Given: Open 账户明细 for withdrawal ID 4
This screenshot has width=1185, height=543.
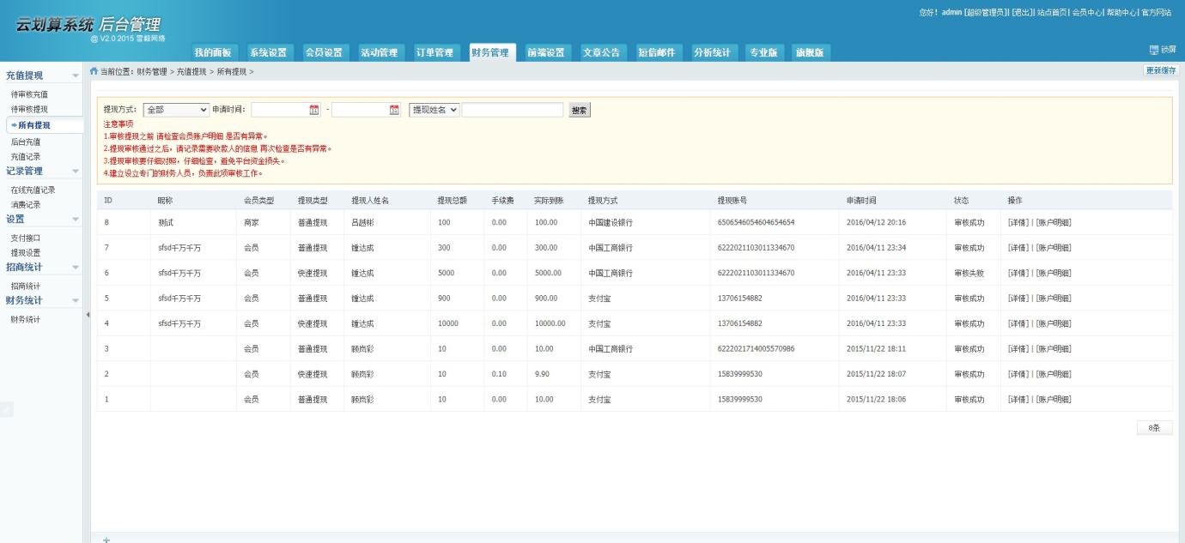Looking at the screenshot, I should click(1053, 323).
